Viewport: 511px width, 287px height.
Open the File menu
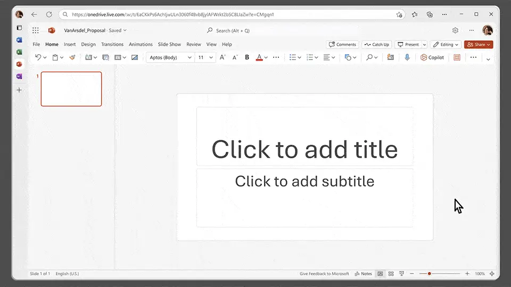coord(36,44)
